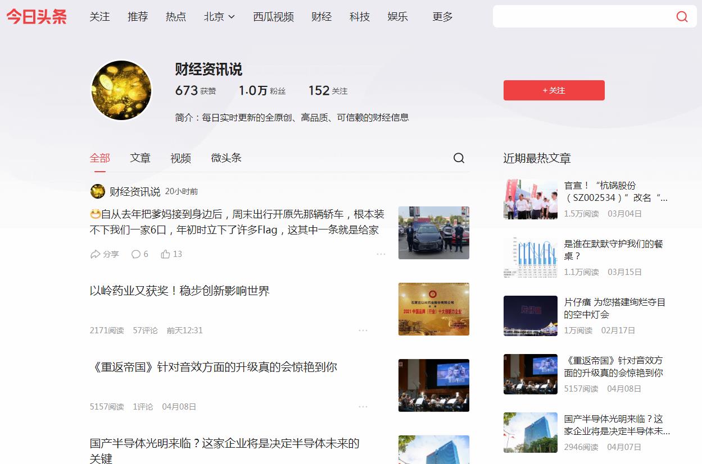Click the 1.0万 粉丝 follower count
This screenshot has width=702, height=464.
click(x=262, y=90)
